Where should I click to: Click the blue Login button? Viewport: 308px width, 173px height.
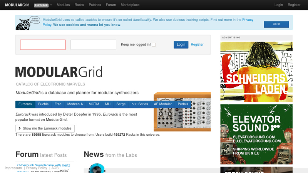181,45
